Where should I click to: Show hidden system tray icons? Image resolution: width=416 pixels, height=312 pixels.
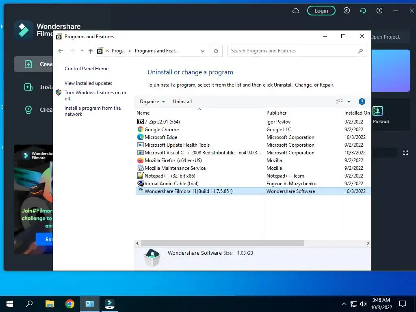344,304
